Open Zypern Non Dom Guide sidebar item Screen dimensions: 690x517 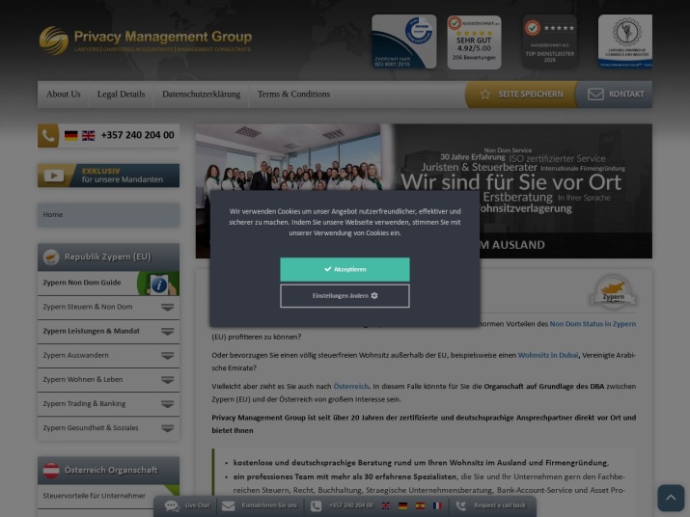(x=108, y=283)
